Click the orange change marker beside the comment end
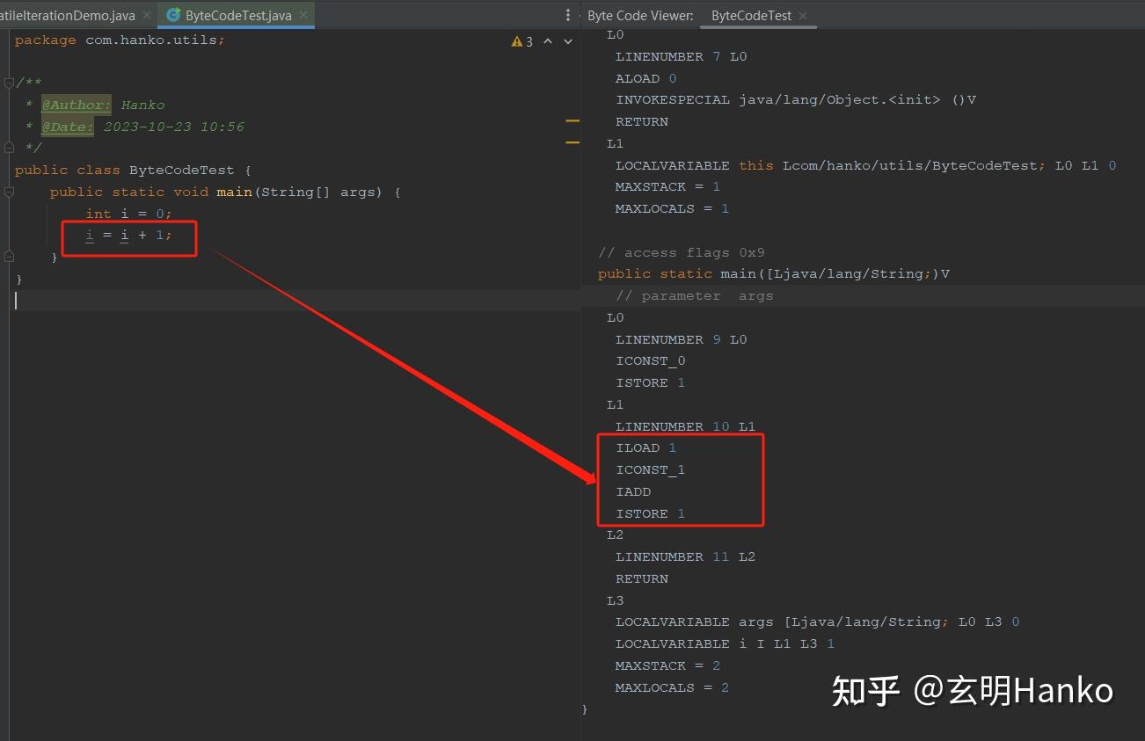The image size is (1145, 741). tap(572, 142)
